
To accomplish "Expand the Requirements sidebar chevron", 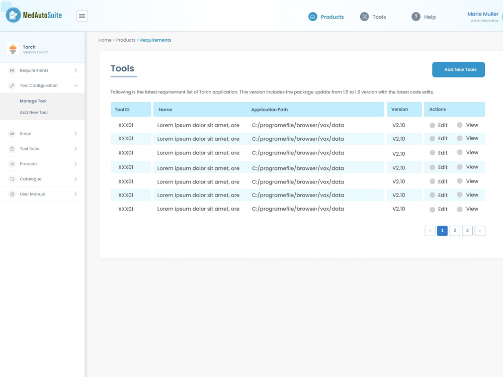I will click(76, 70).
